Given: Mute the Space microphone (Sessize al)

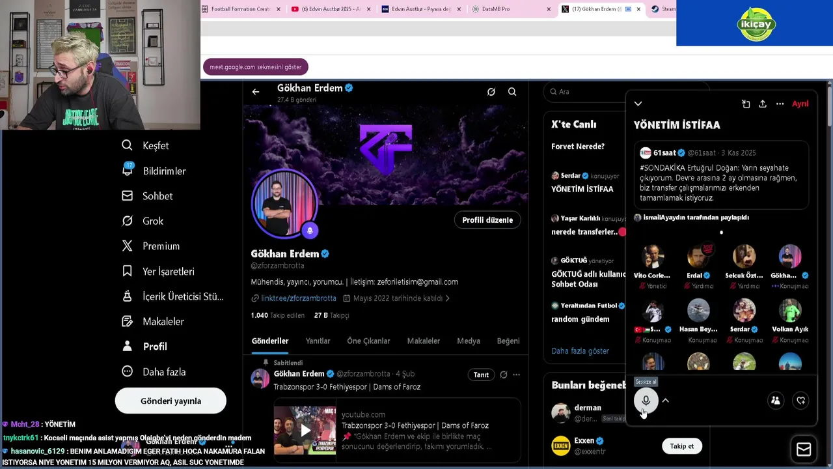Looking at the screenshot, I should [x=646, y=401].
